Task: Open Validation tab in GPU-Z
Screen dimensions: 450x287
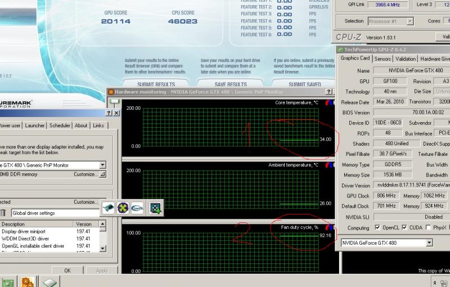Action: (406, 59)
